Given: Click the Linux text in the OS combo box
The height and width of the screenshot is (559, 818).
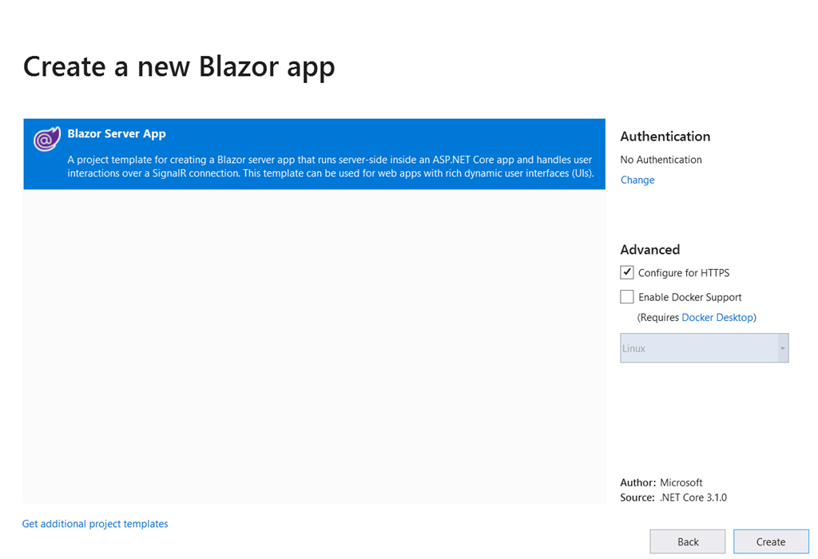Looking at the screenshot, I should pyautogui.click(x=634, y=349).
